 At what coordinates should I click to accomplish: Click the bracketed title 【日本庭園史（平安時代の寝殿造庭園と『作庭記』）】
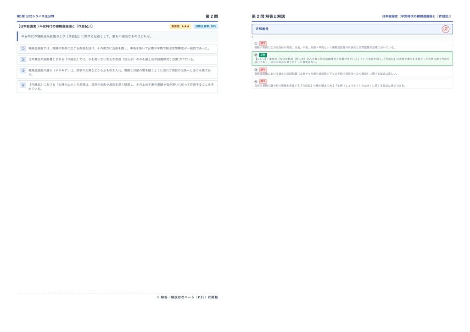tap(55, 26)
